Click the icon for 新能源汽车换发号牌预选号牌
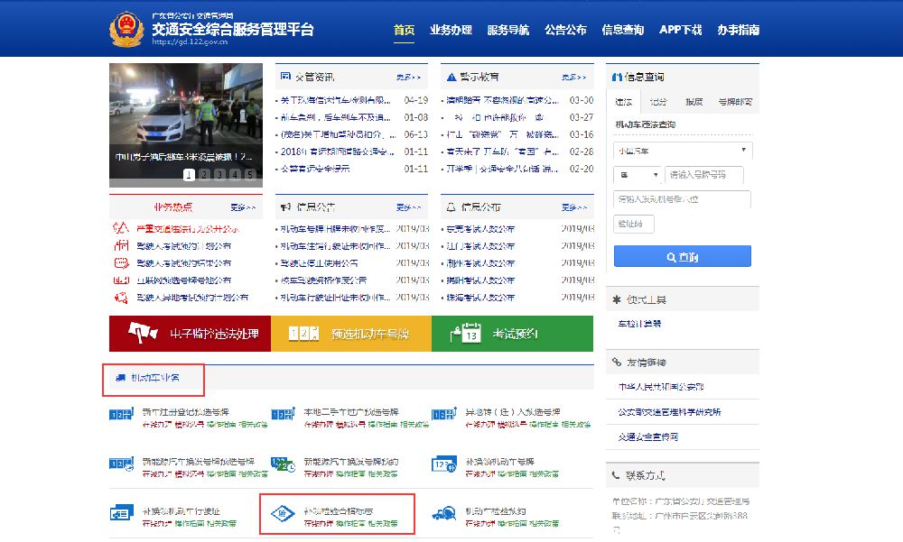Screen dimensions: 903x542 tap(121, 464)
